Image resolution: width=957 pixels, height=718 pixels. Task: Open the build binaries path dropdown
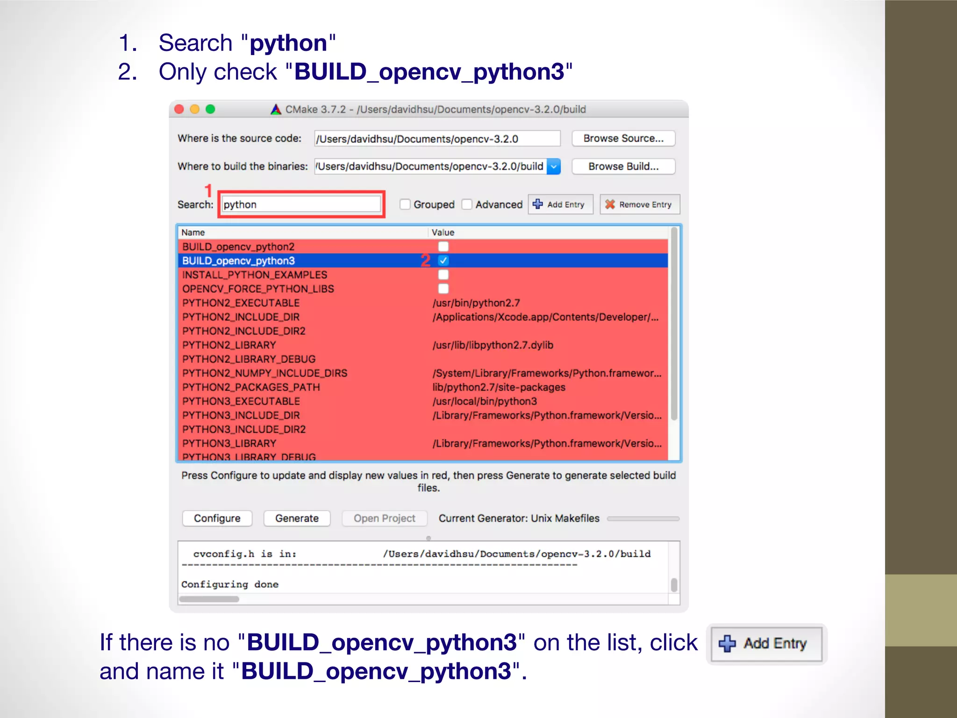click(554, 166)
